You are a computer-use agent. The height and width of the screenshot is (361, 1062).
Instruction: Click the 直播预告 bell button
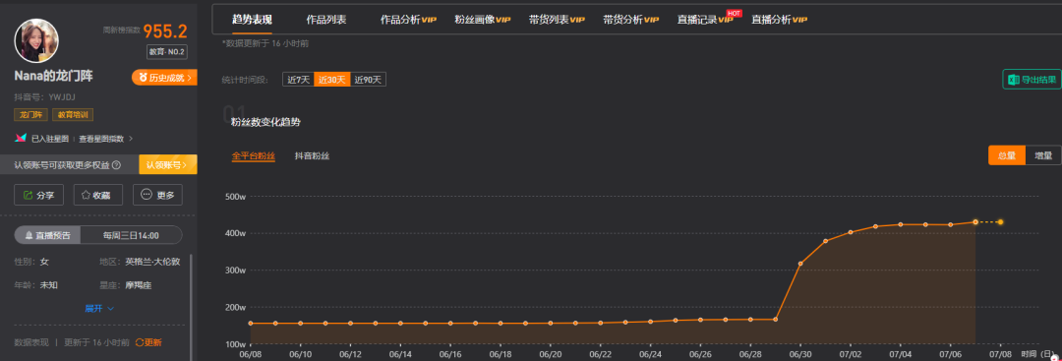coord(47,235)
